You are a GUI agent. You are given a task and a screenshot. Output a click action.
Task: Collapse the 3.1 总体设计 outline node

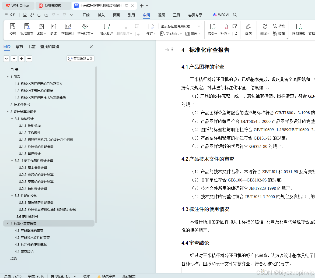[12, 119]
